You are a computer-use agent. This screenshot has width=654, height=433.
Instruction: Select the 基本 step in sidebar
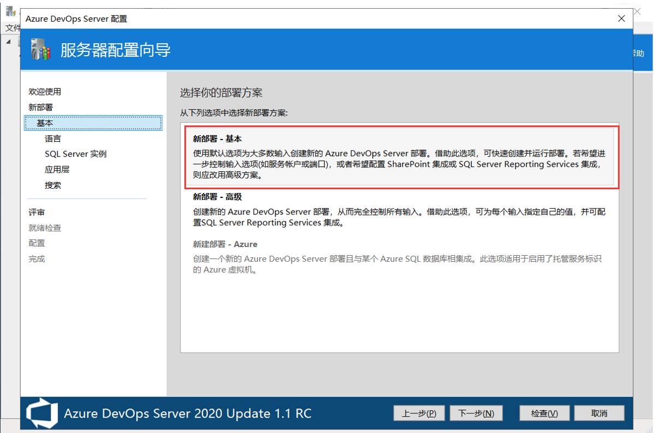pyautogui.click(x=93, y=123)
